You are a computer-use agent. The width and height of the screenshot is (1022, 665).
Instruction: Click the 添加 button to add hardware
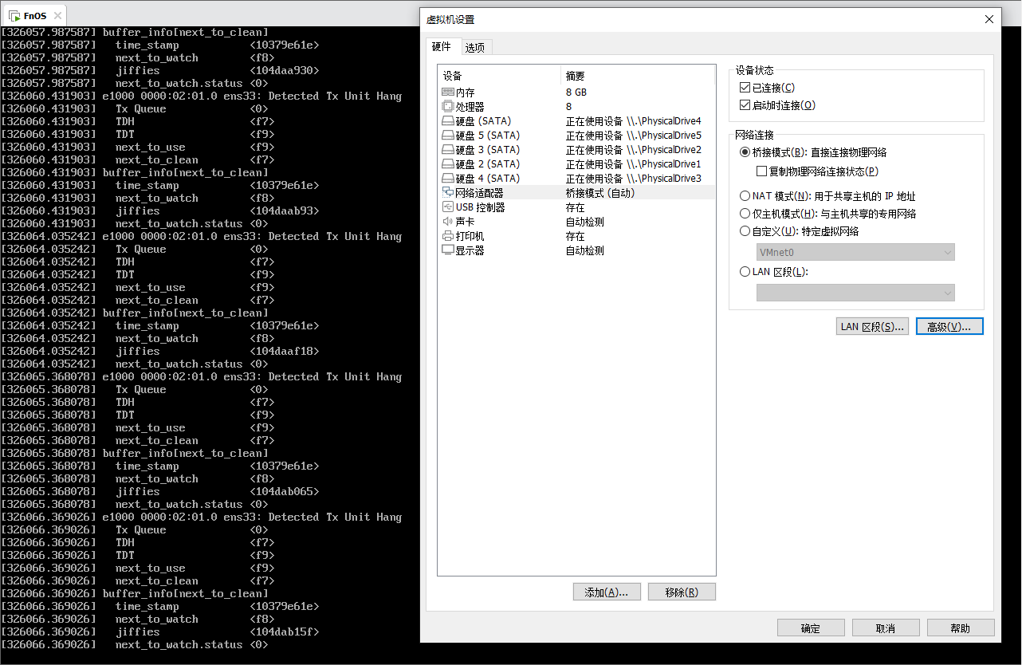tap(607, 592)
